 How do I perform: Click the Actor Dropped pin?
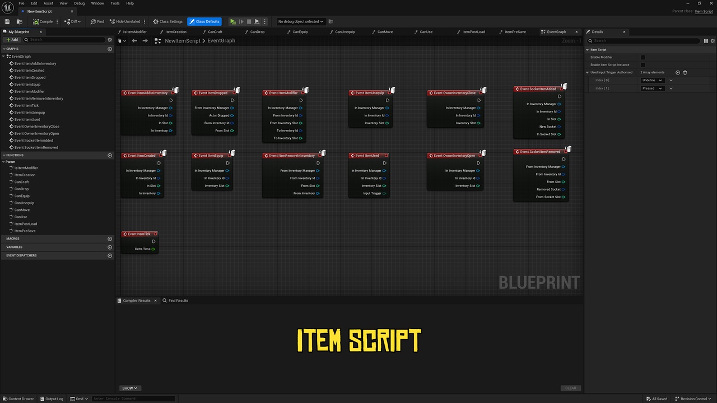(x=232, y=115)
